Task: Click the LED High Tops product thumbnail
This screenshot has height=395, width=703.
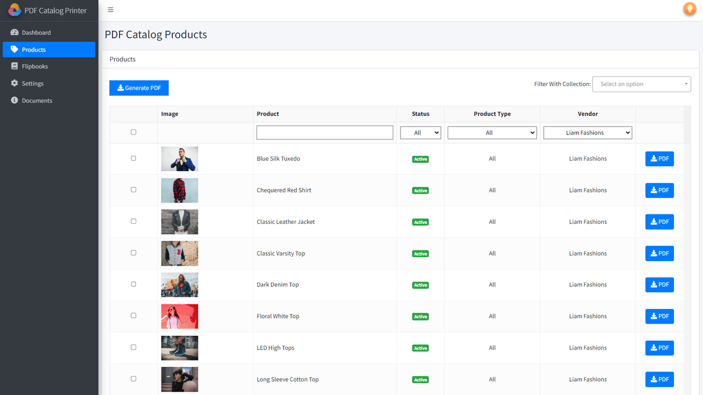Action: point(180,347)
